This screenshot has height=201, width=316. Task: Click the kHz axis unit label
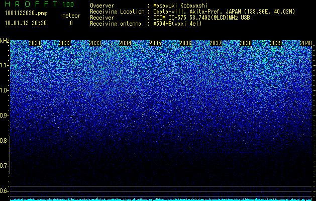pyautogui.click(x=5, y=41)
